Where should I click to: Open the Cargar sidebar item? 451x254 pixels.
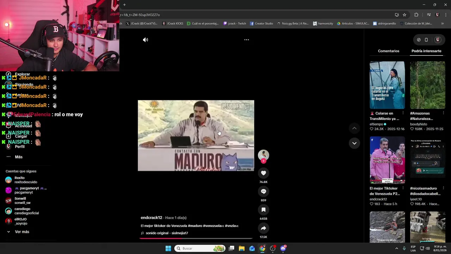click(21, 136)
